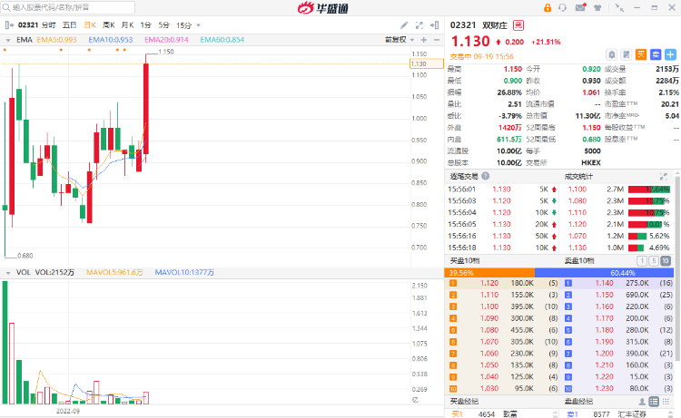Click the orange 39.56% buy ratio bar

(x=489, y=273)
